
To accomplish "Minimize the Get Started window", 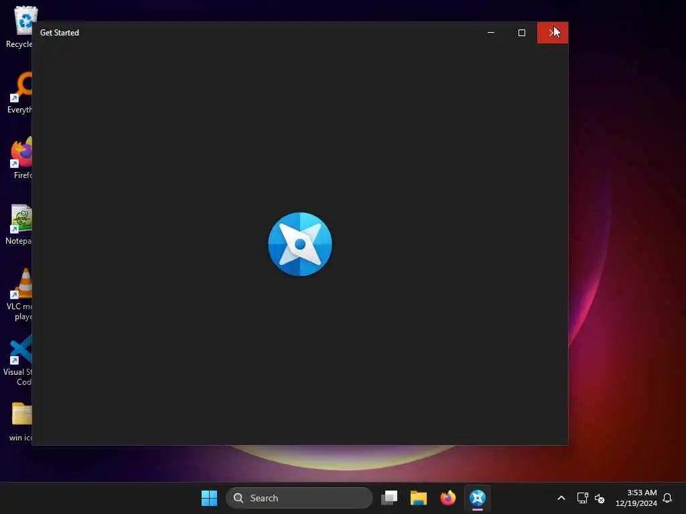I will pos(491,33).
